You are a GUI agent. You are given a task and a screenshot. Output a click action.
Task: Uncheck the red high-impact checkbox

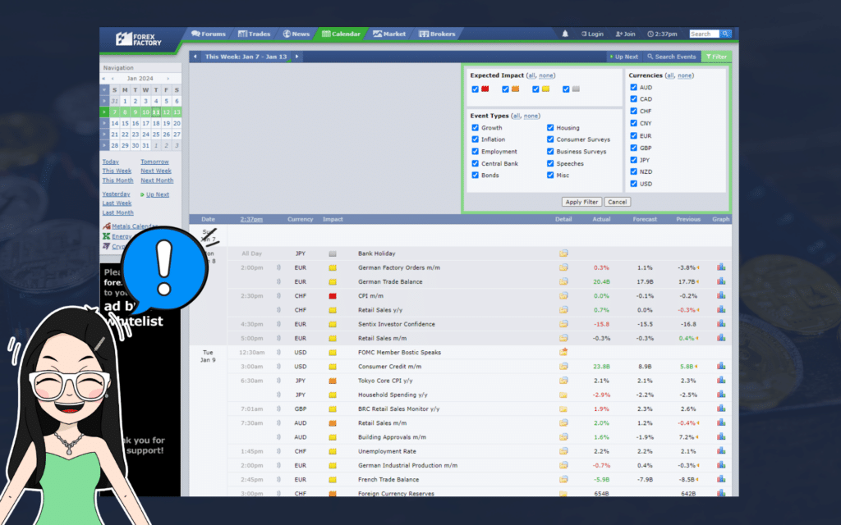475,89
